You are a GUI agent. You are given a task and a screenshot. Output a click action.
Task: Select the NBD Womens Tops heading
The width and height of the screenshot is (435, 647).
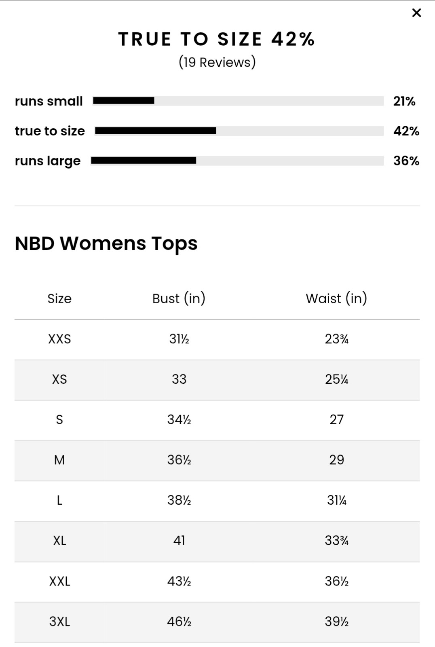point(106,243)
